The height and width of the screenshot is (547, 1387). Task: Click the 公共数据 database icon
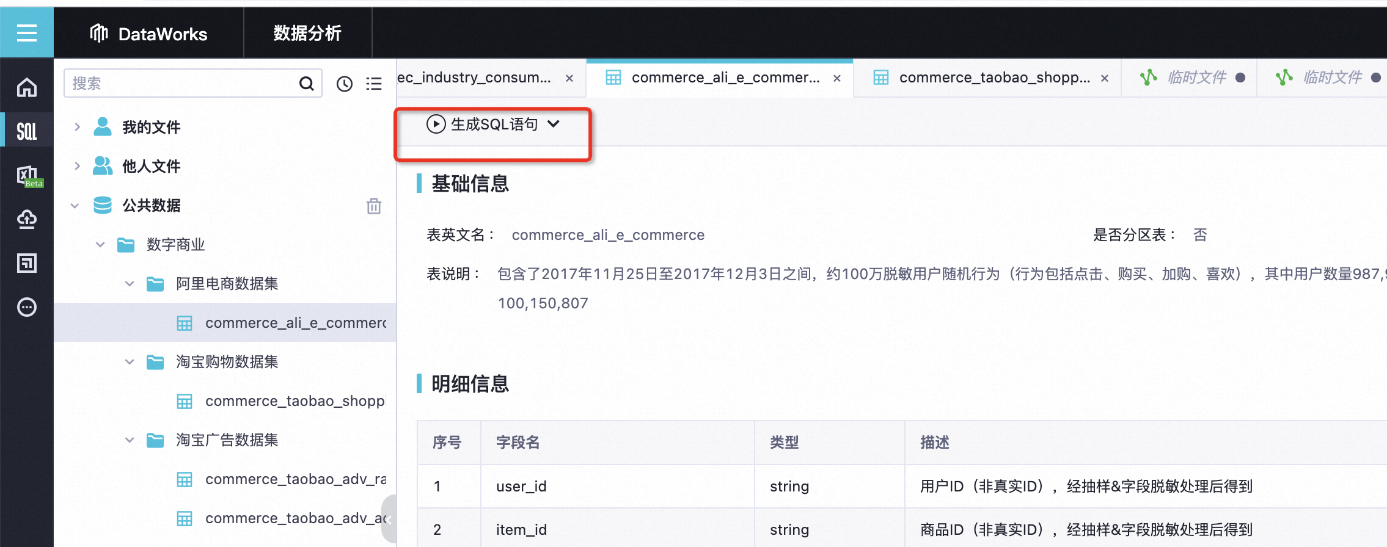[x=103, y=205]
